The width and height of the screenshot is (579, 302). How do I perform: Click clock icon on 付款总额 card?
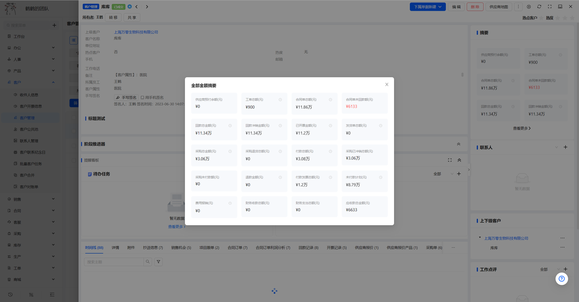tap(330, 151)
